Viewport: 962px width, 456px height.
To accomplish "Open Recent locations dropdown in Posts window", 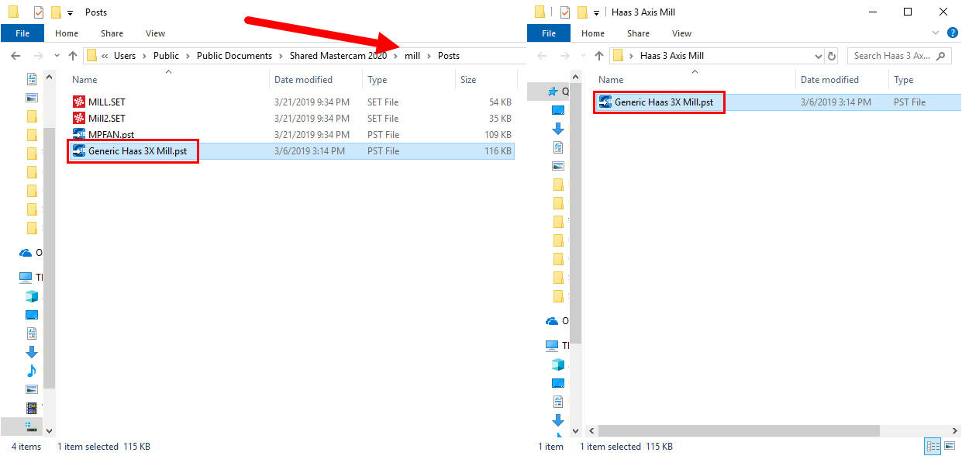I will coord(57,56).
